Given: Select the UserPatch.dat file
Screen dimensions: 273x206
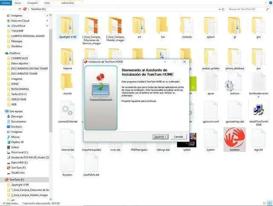Looking at the screenshot, I should pos(91,163).
